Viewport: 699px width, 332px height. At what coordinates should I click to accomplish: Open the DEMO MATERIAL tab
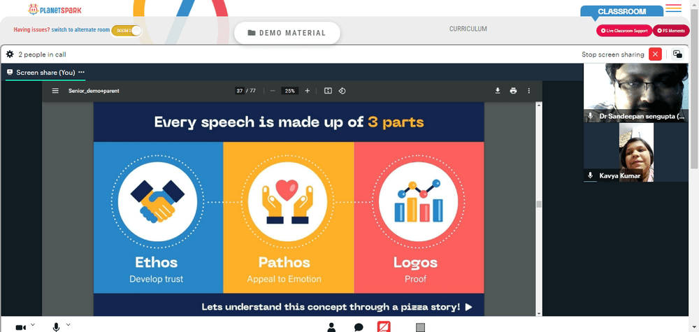(287, 33)
